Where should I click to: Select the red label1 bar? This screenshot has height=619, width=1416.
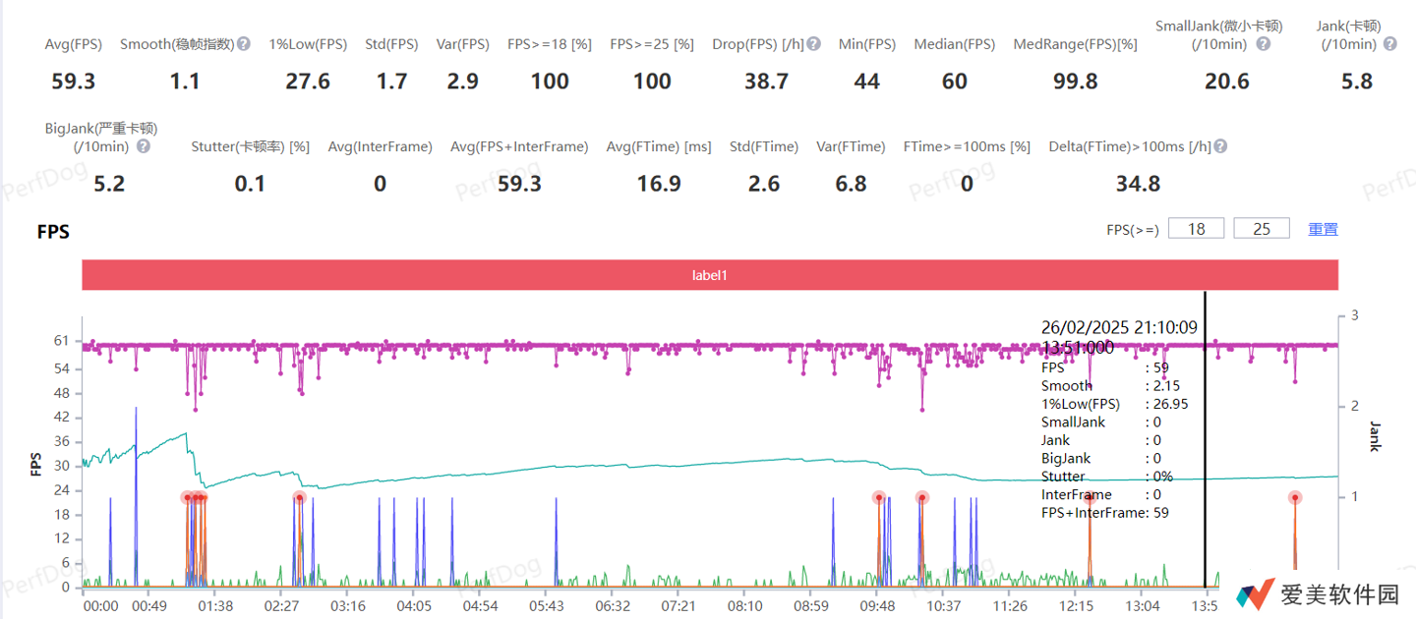[x=710, y=276]
